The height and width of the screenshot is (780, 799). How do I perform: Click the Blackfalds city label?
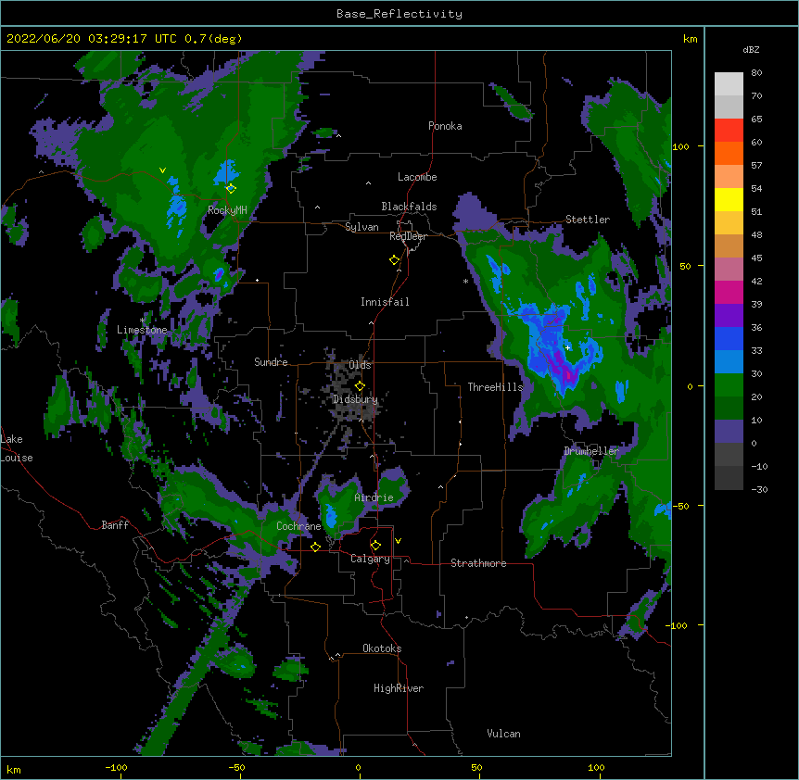point(409,207)
